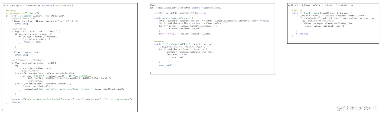
Task: Click the comment '//按名取Bean为null, 按类取Bean'
Action: pyautogui.click(x=27, y=60)
